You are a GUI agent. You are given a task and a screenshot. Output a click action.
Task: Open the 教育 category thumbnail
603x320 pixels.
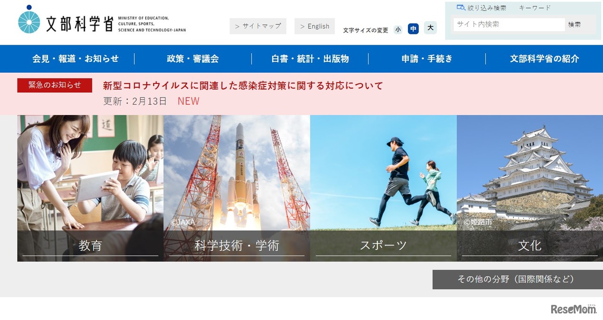tap(90, 188)
